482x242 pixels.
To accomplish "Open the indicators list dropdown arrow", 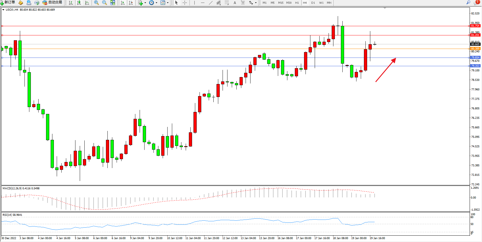I will point(145,3).
